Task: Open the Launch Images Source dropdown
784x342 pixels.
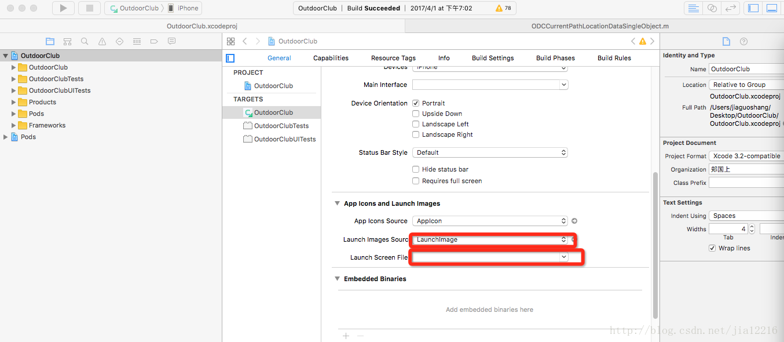Action: pos(490,239)
